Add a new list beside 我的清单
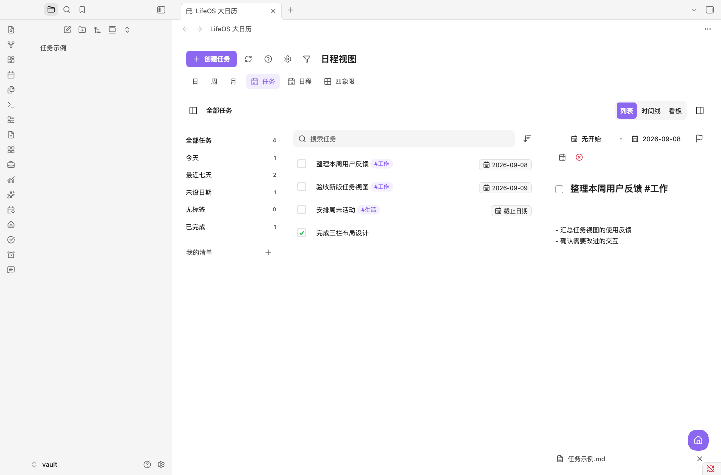This screenshot has height=475, width=721. coord(268,252)
